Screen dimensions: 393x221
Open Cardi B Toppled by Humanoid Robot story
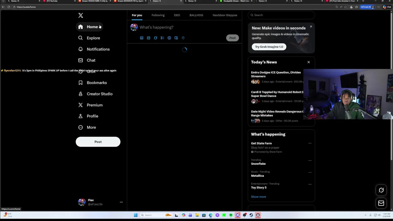277,94
